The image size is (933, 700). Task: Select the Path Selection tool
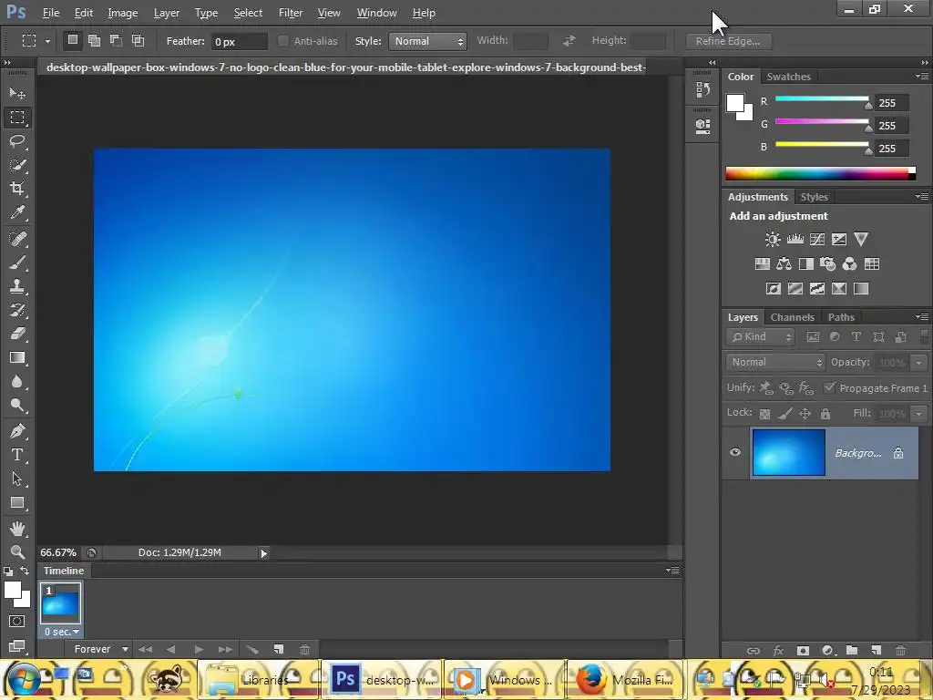coord(17,479)
